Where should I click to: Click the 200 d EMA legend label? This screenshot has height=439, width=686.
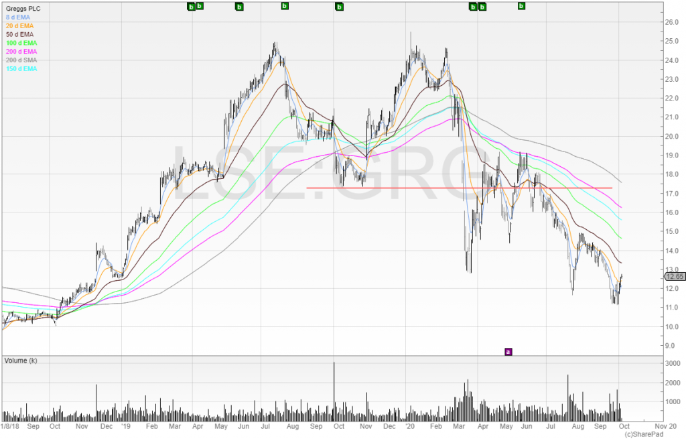tap(21, 52)
